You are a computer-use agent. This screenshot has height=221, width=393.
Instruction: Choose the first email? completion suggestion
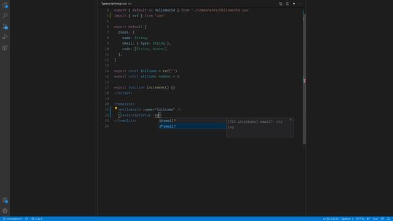coord(192,121)
